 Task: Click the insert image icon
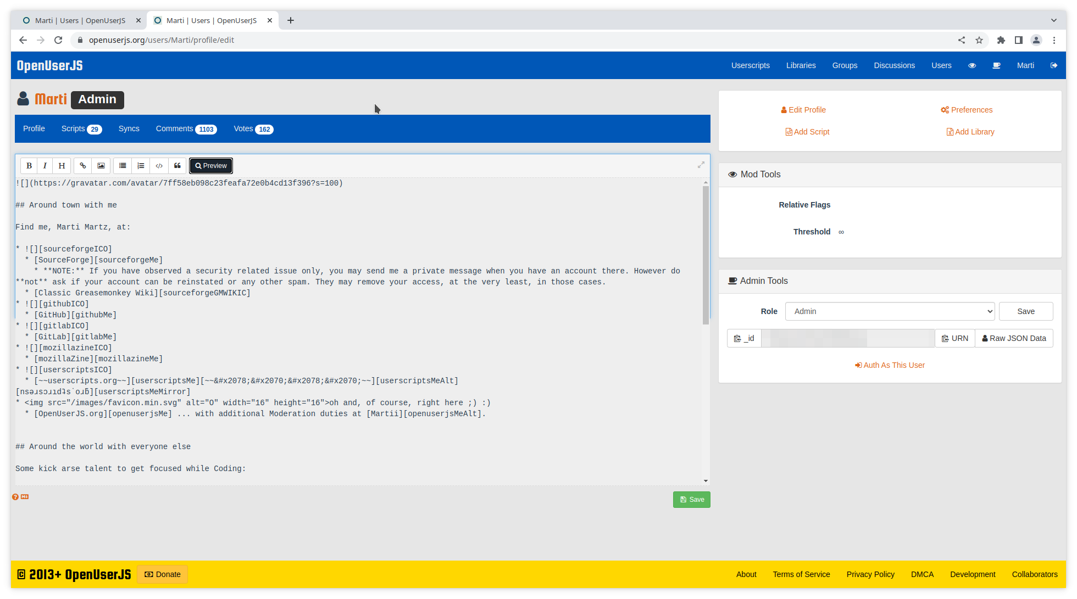click(x=101, y=166)
